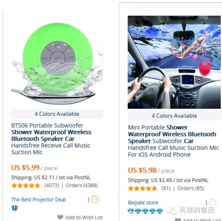Image resolution: width=222 pixels, height=221 pixels.
Task: Open the Orders (85) link
Action: pyautogui.click(x=191, y=188)
